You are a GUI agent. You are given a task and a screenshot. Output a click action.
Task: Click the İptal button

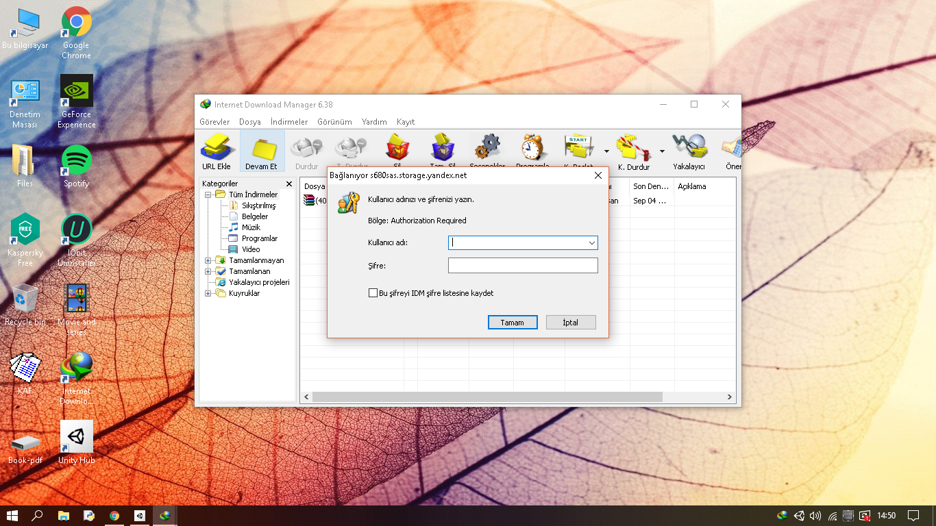coord(571,323)
